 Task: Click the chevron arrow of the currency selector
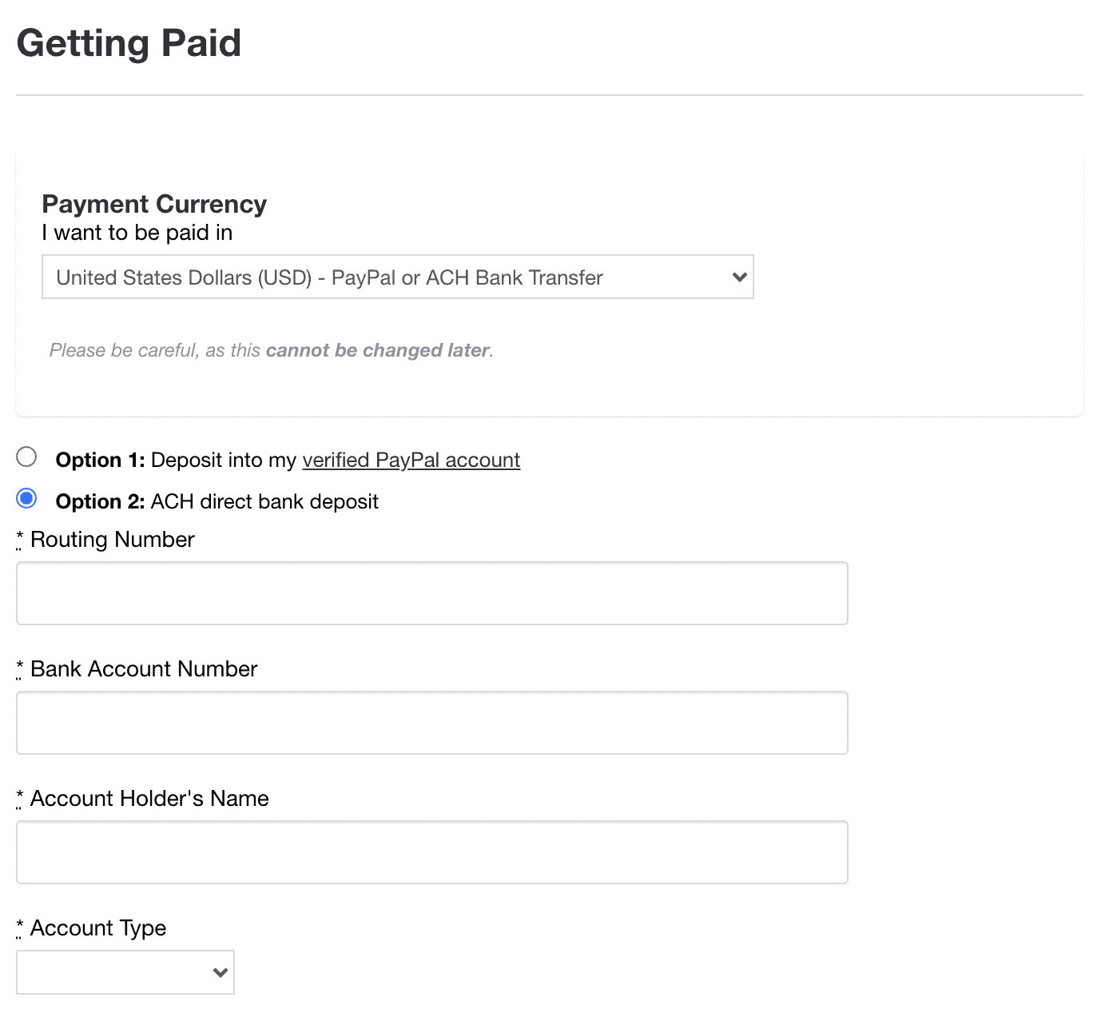(x=739, y=277)
